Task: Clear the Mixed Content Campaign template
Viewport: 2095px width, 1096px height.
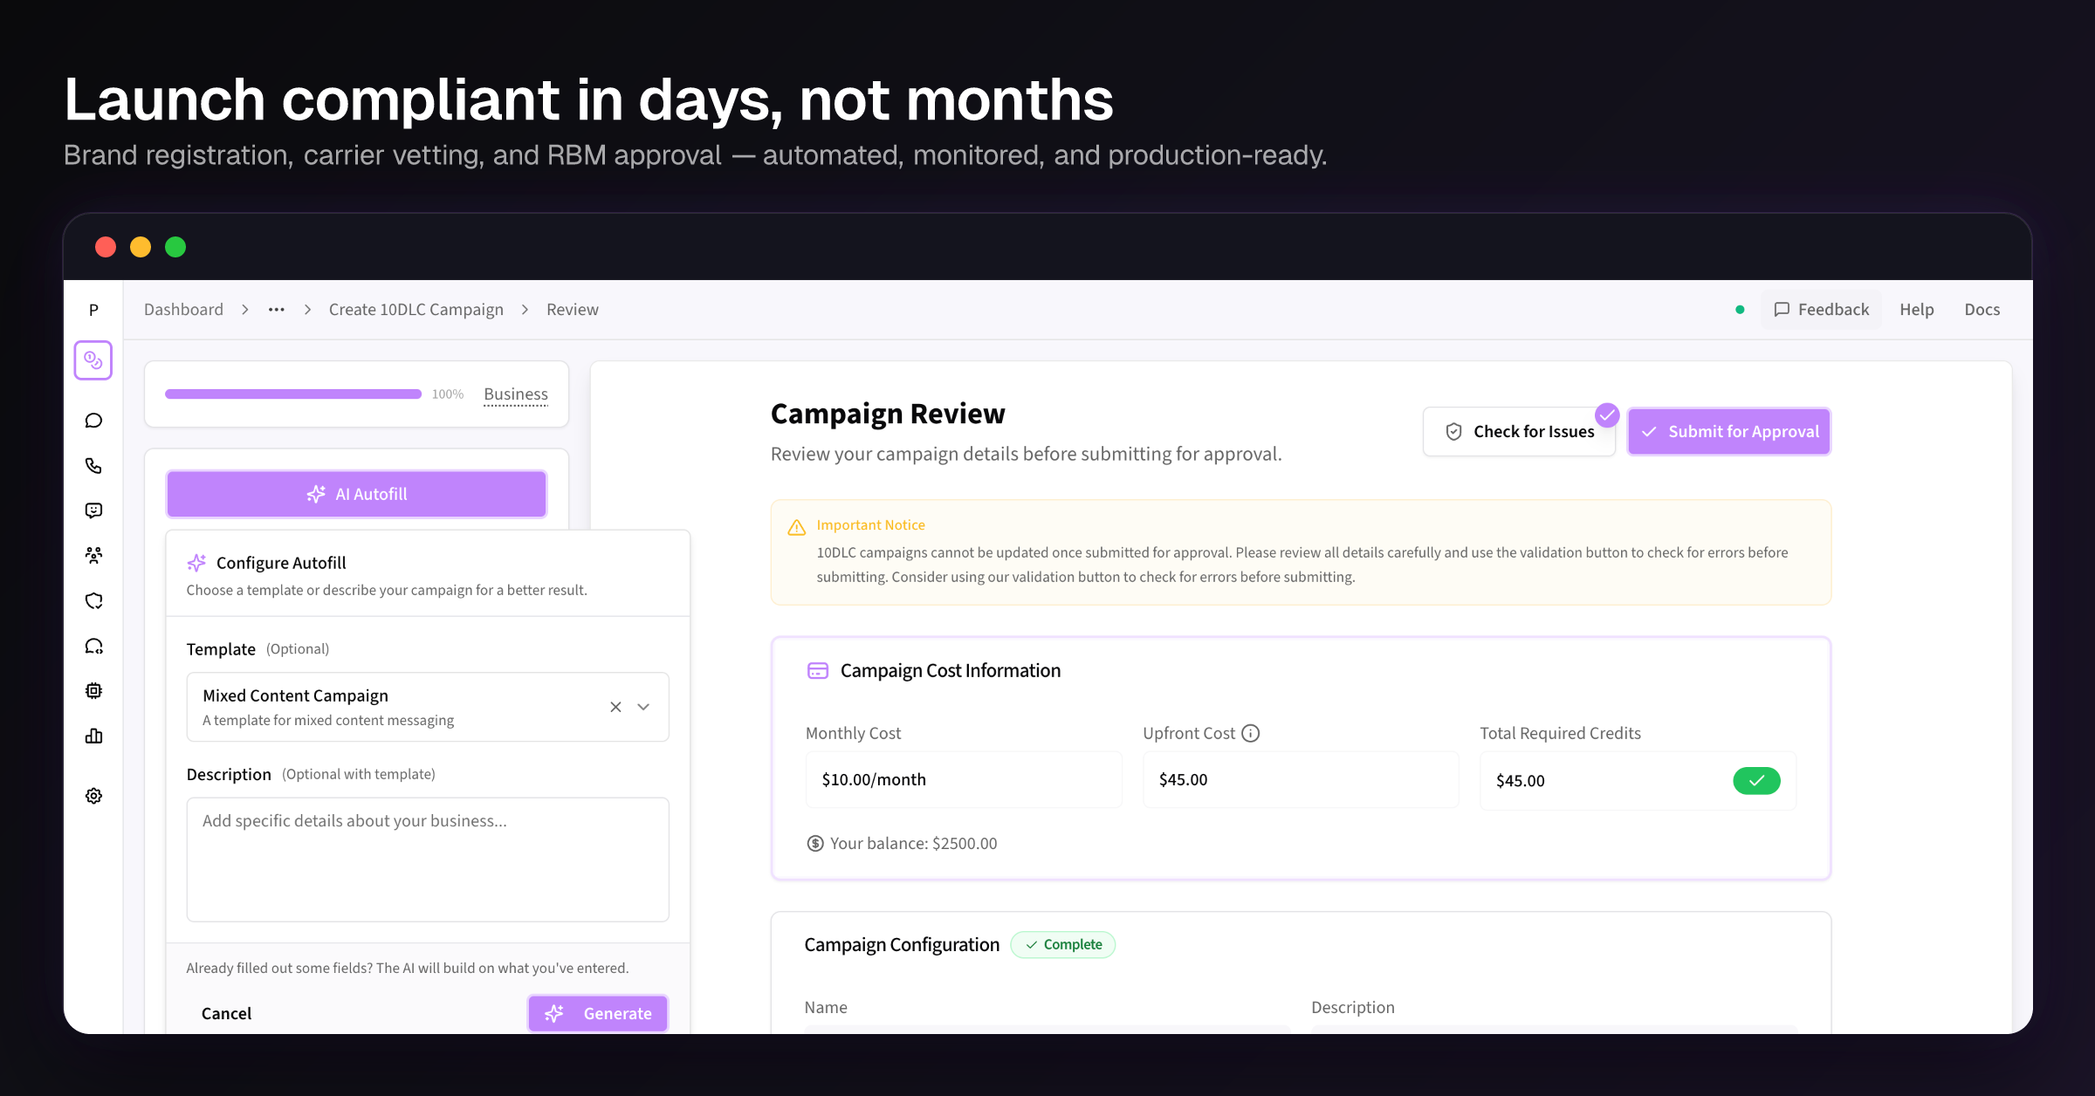Action: 615,707
